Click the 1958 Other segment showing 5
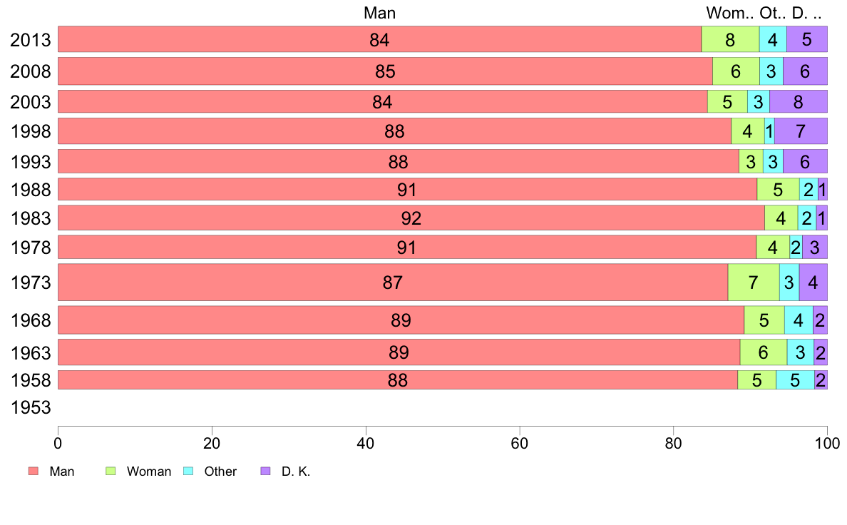 click(795, 380)
